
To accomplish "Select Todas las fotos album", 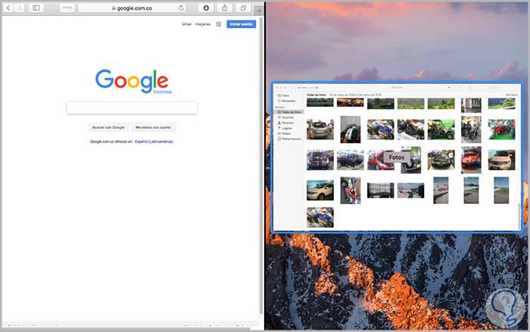I will click(x=289, y=111).
